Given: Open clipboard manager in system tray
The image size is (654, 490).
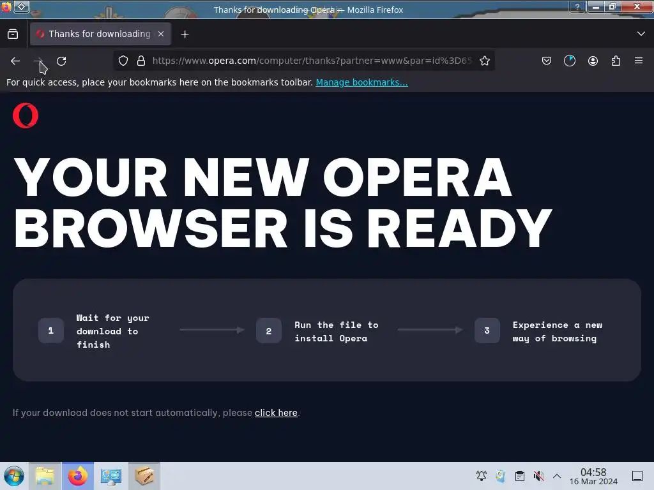Looking at the screenshot, I should [x=520, y=476].
